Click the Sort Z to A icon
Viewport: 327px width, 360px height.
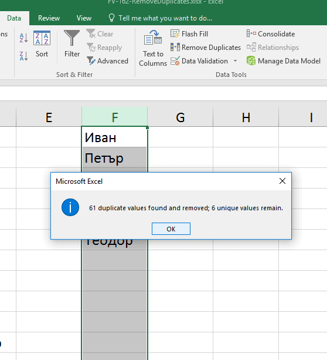[23, 56]
